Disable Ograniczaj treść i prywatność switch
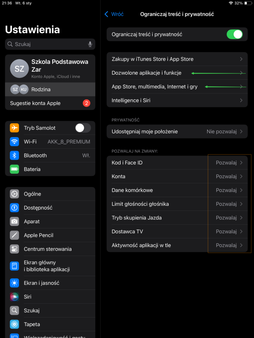Viewport: 254px width, 338px height. point(234,34)
